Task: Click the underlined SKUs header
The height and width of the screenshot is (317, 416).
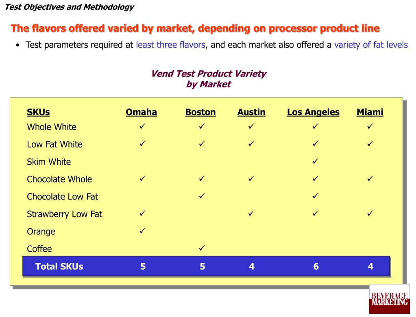Action: point(38,112)
